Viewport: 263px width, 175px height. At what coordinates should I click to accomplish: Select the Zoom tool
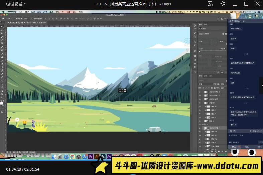(x=2, y=94)
